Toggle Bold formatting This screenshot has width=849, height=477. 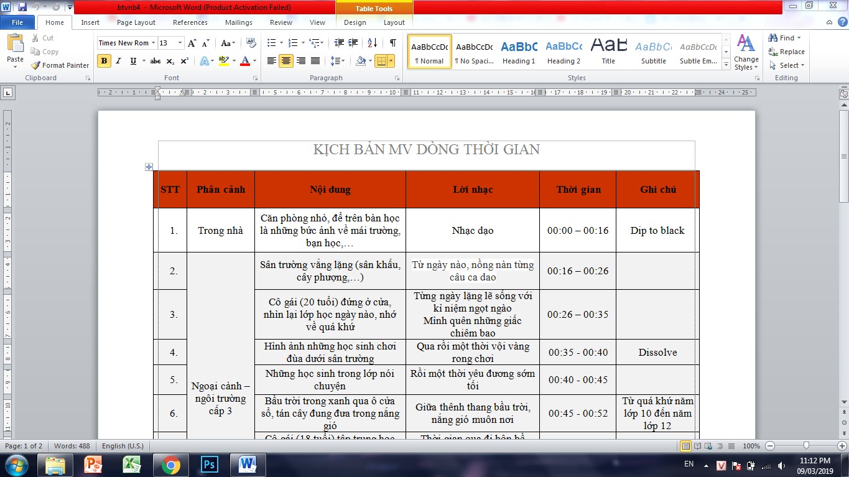click(104, 61)
